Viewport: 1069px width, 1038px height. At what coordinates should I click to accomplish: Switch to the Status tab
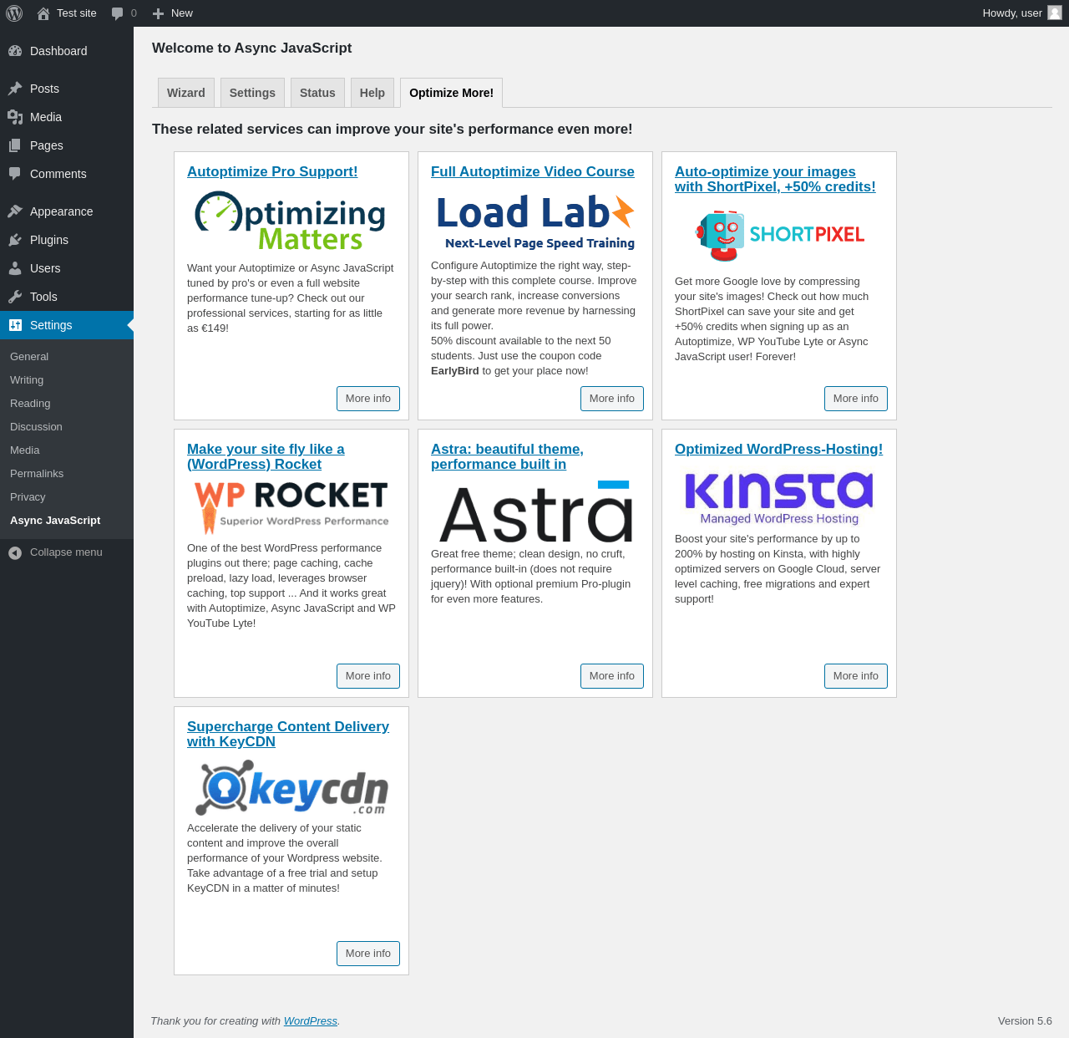(x=317, y=93)
